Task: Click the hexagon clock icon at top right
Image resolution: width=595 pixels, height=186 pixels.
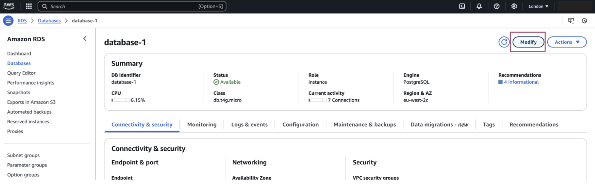Action: (x=584, y=21)
